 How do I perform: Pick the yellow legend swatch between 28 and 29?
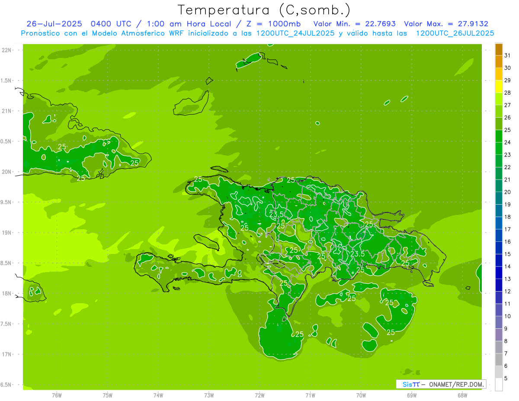point(499,87)
